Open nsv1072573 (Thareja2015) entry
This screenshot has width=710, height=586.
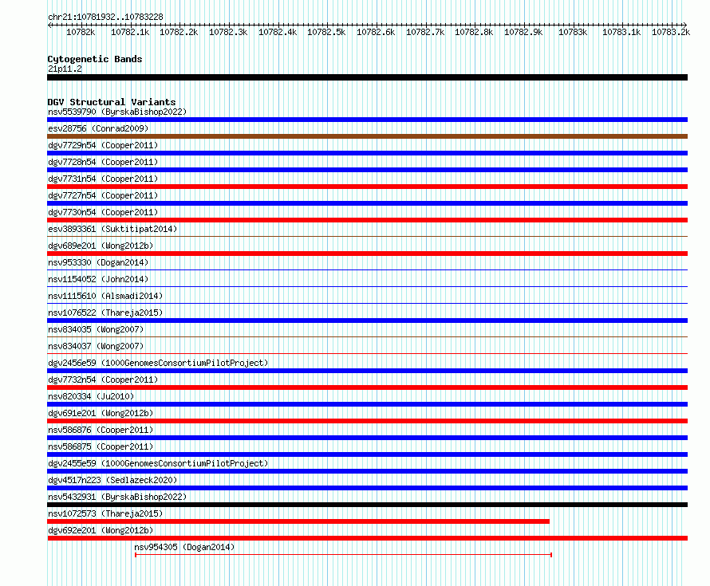point(105,513)
